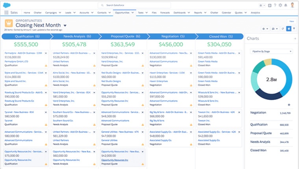The height and width of the screenshot is (169, 299).
Task: Click warning icon on Red Studio Designs card
Action: pyautogui.click(x=143, y=85)
